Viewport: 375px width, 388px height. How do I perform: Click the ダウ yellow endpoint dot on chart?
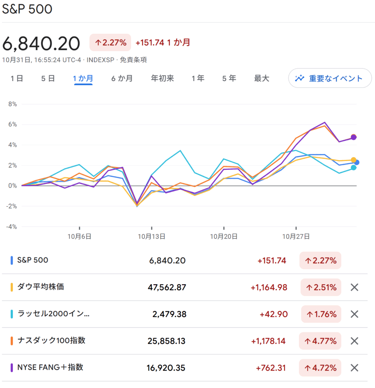pos(353,160)
